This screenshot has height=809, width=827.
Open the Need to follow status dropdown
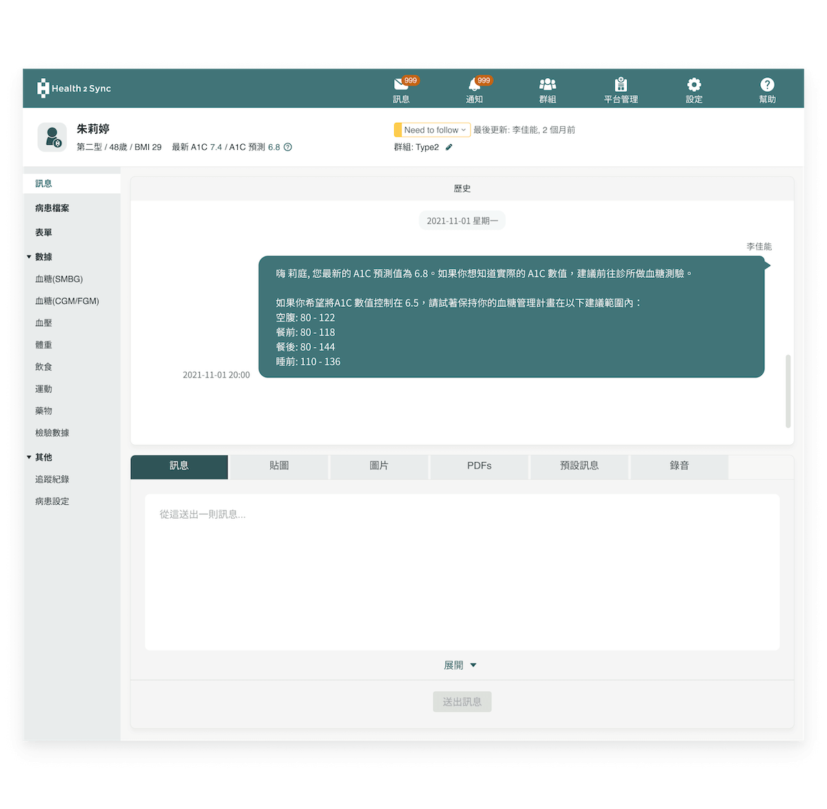(432, 130)
